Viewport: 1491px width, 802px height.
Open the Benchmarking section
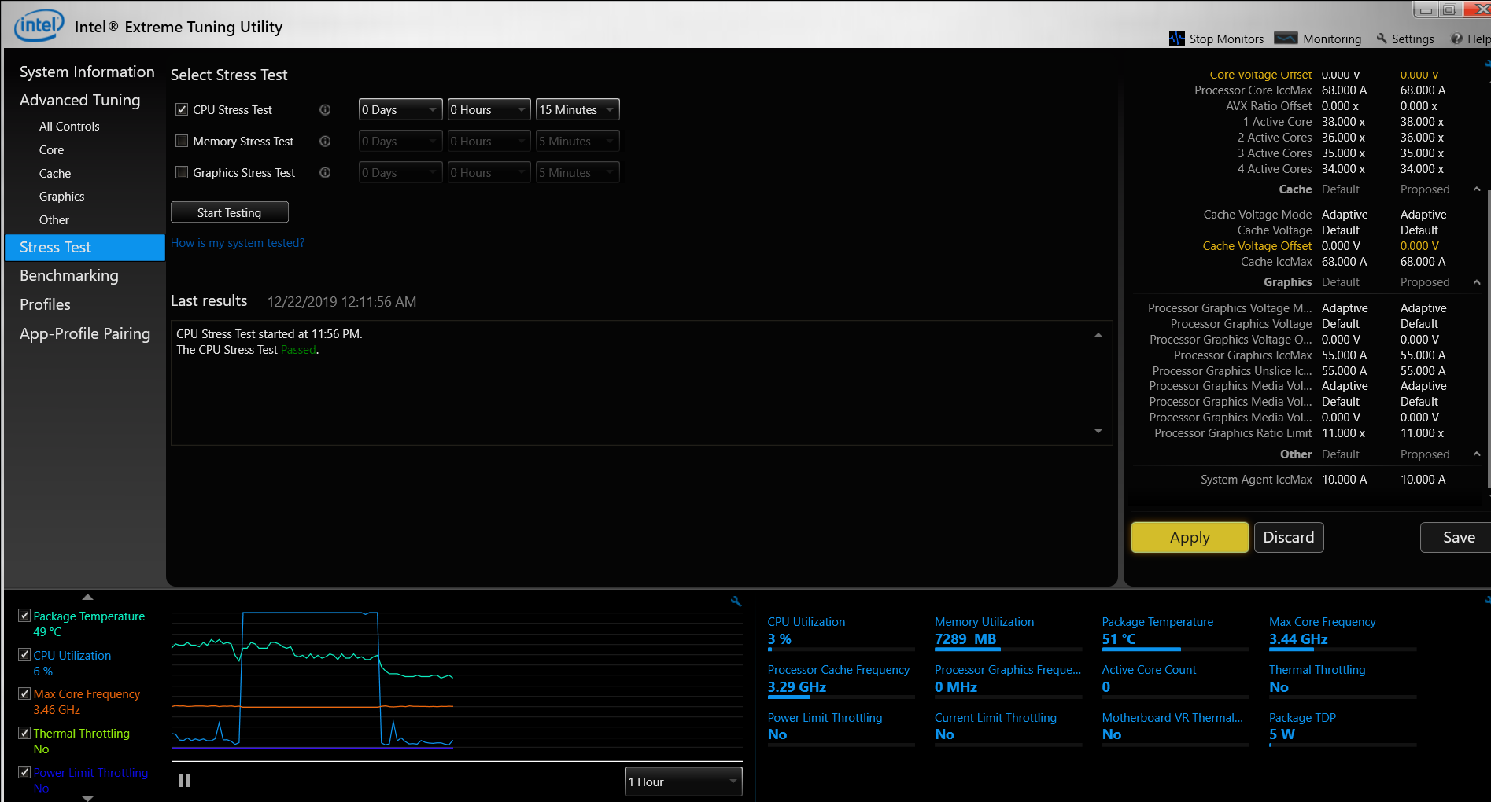[69, 276]
